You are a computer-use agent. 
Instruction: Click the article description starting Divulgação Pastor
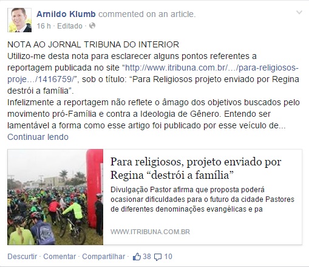point(202,199)
